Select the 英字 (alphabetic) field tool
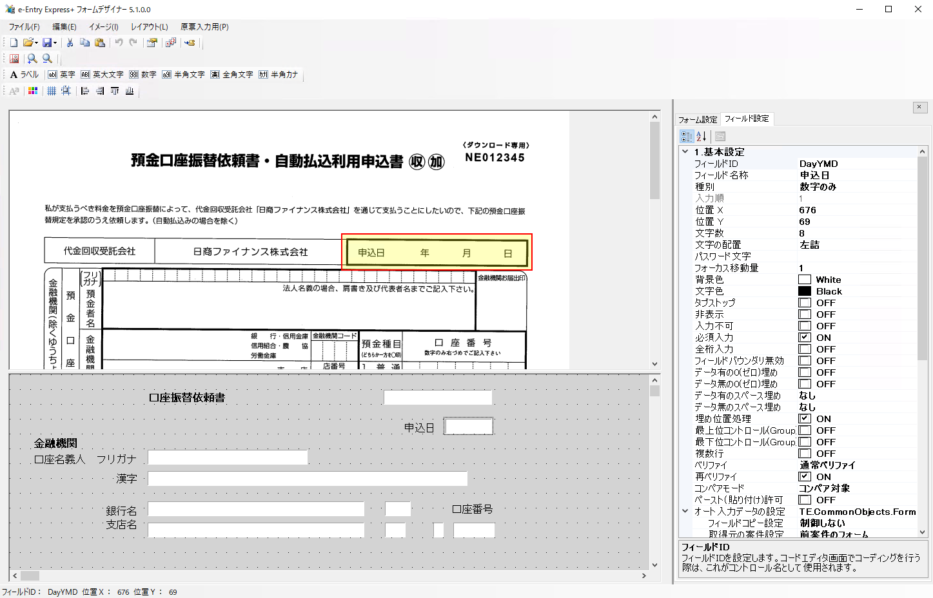Image resolution: width=933 pixels, height=598 pixels. pyautogui.click(x=61, y=74)
